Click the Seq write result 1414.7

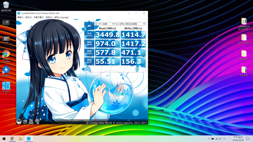[x=133, y=35]
